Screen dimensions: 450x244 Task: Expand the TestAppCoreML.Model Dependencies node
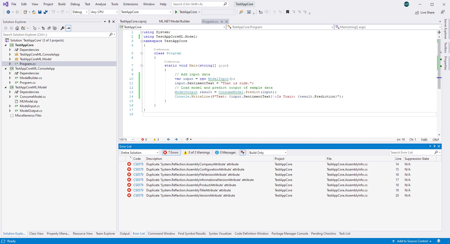click(x=10, y=92)
